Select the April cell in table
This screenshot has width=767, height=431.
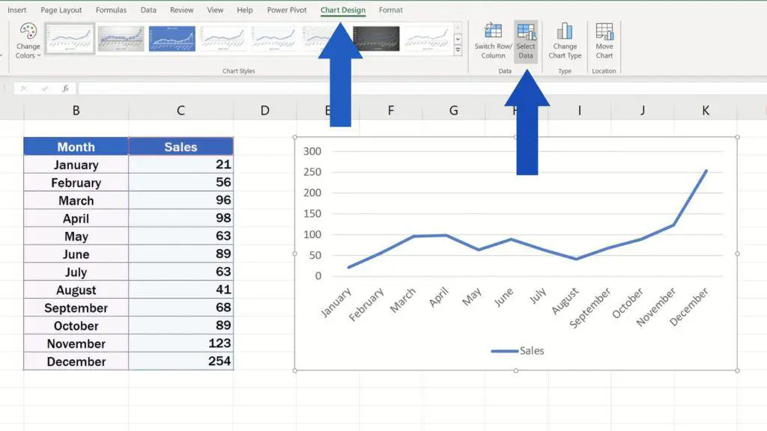(76, 218)
